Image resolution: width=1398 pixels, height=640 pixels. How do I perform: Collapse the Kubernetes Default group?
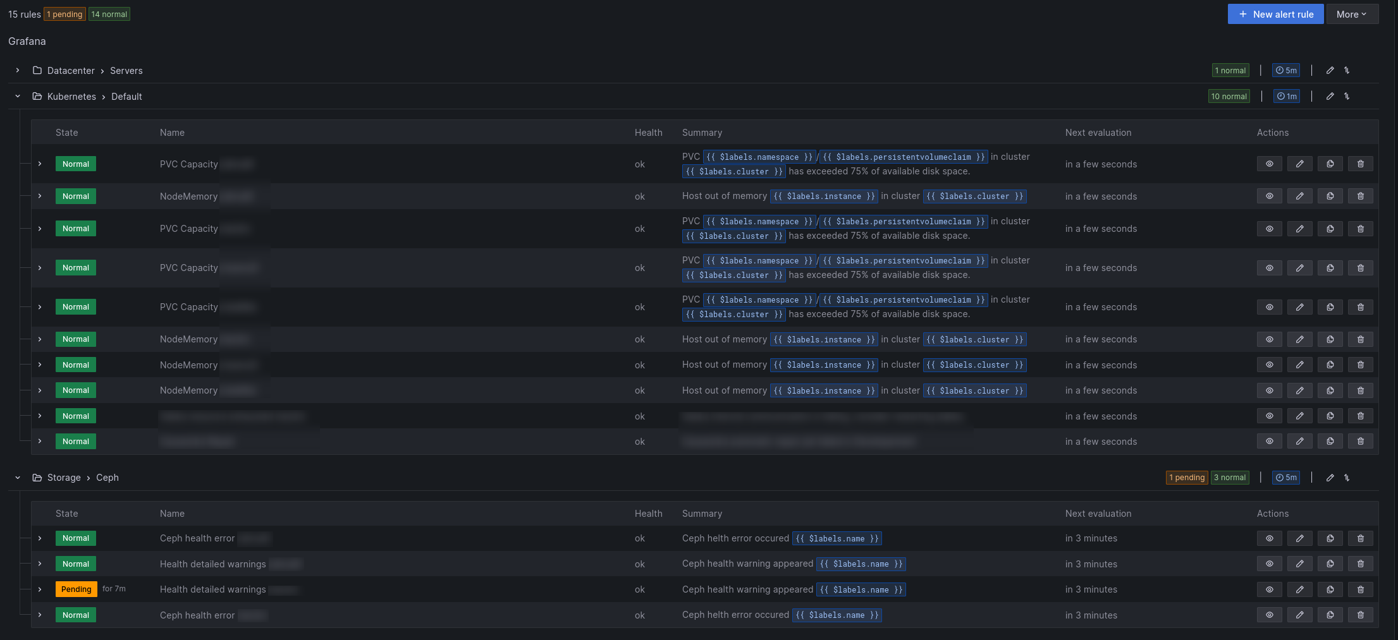(17, 96)
